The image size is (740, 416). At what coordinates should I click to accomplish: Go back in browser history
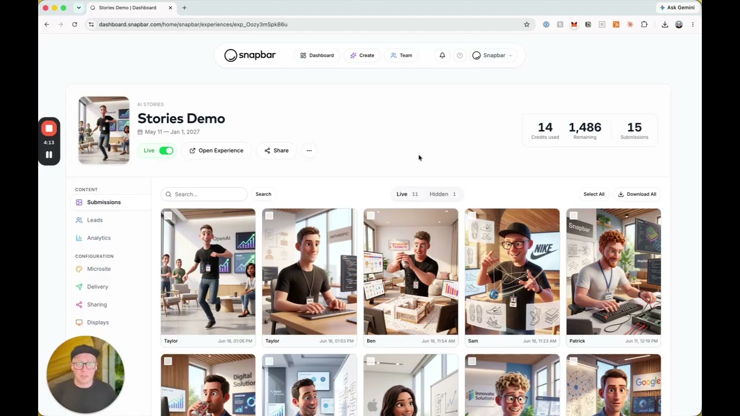(47, 24)
